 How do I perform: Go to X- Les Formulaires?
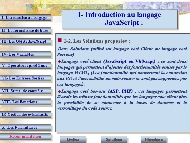tap(25, 127)
